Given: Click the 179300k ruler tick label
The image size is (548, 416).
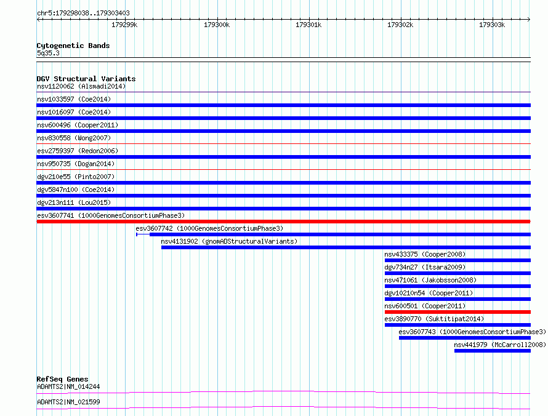Looking at the screenshot, I should pyautogui.click(x=217, y=25).
